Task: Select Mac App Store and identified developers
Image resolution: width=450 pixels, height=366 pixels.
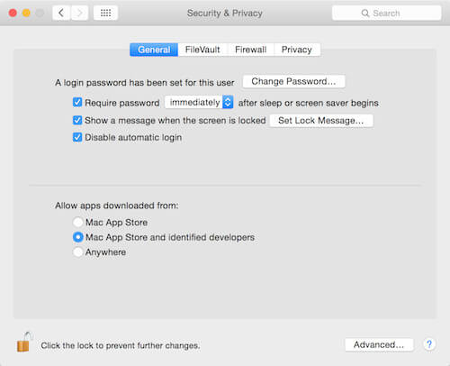Action: tap(78, 237)
